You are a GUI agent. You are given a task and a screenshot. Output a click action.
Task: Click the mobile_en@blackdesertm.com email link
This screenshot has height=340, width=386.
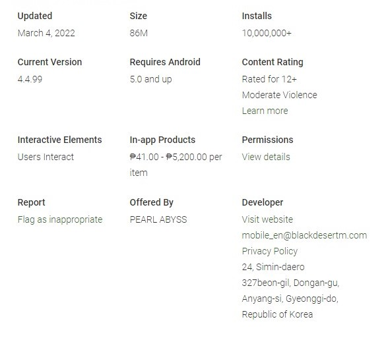click(304, 235)
